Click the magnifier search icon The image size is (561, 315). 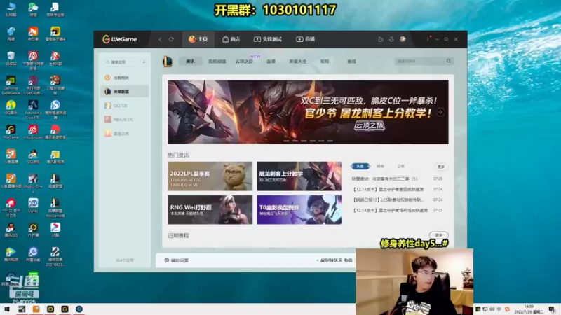(x=449, y=61)
